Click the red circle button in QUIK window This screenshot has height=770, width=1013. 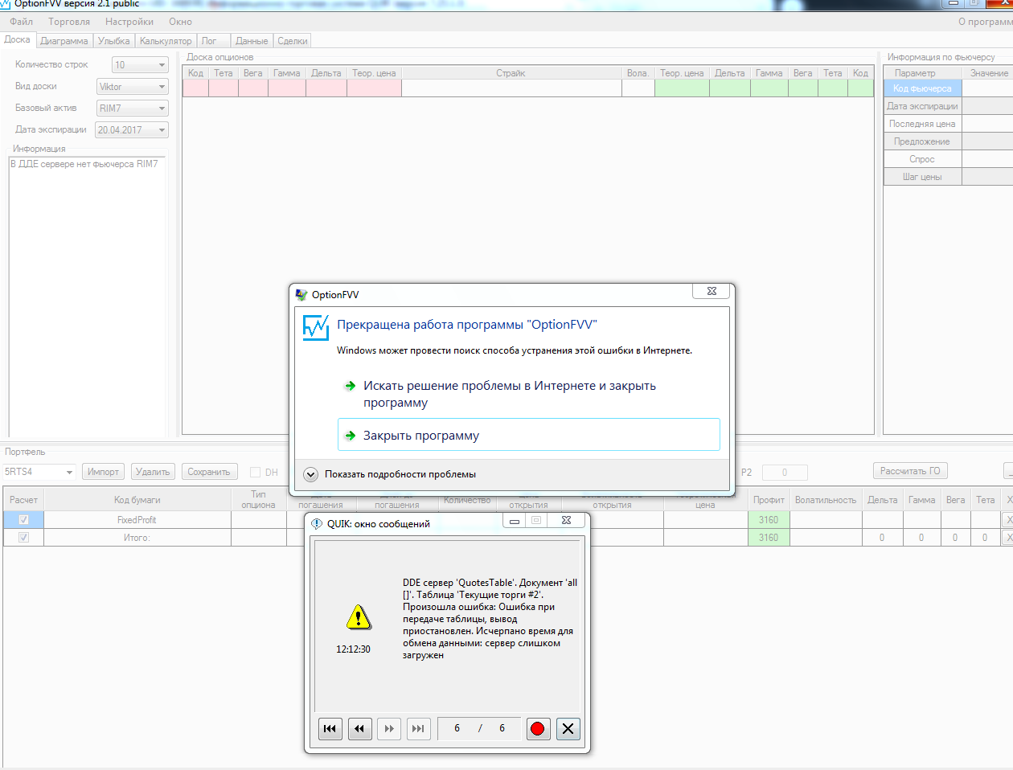538,729
